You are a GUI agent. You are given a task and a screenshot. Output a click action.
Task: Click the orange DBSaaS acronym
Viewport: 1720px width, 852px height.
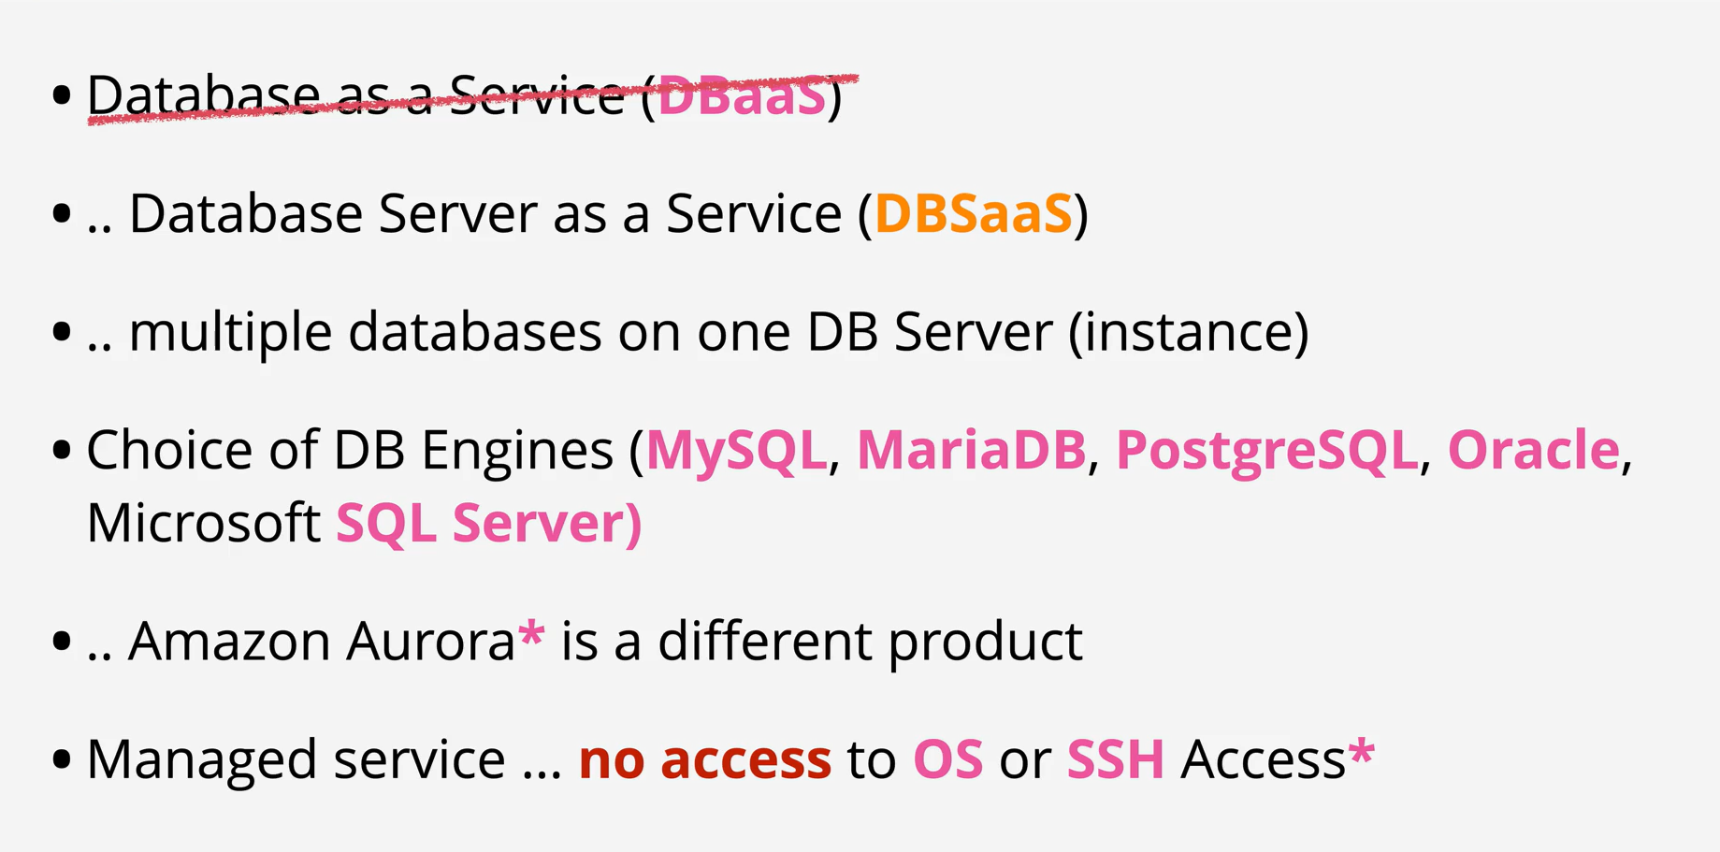[974, 213]
